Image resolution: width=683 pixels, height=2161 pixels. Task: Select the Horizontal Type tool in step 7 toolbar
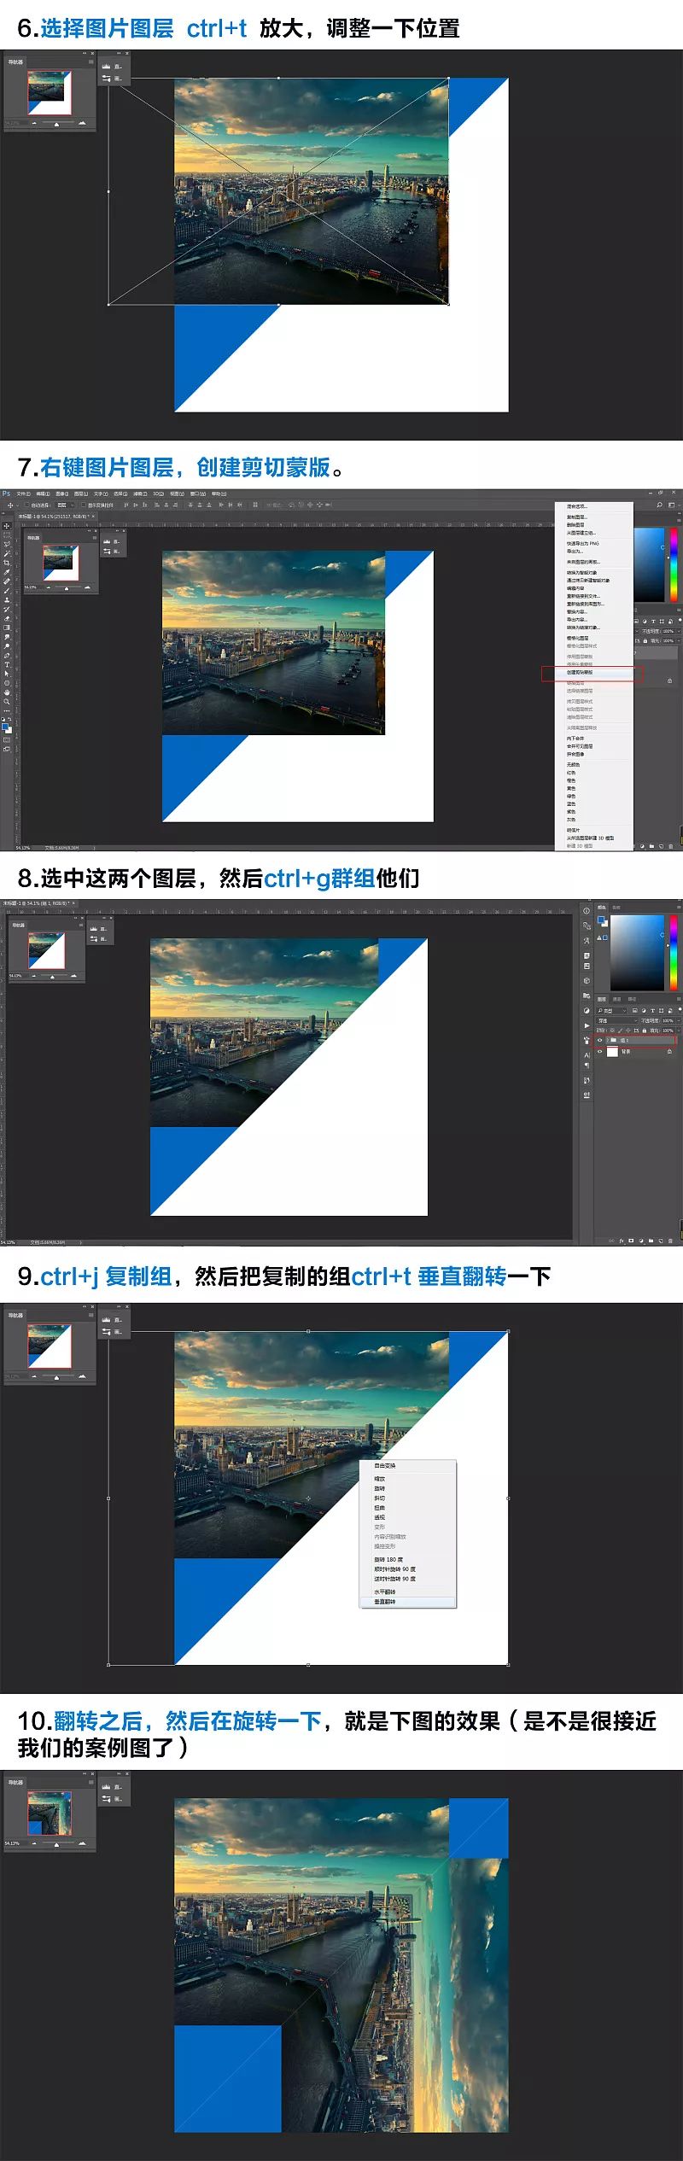(x=7, y=664)
